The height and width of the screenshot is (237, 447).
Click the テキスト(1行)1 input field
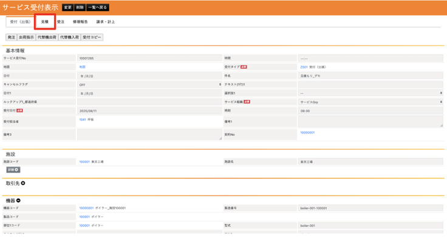[x=370, y=84]
